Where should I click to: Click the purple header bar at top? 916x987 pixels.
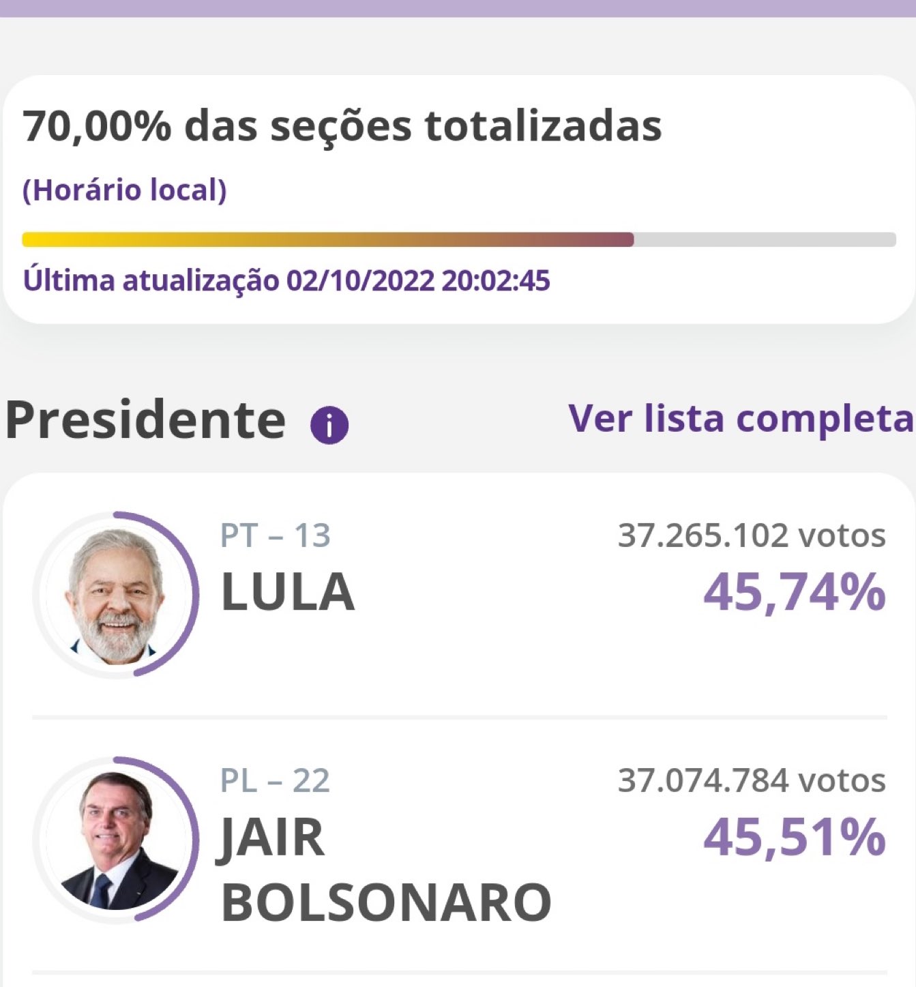458,8
